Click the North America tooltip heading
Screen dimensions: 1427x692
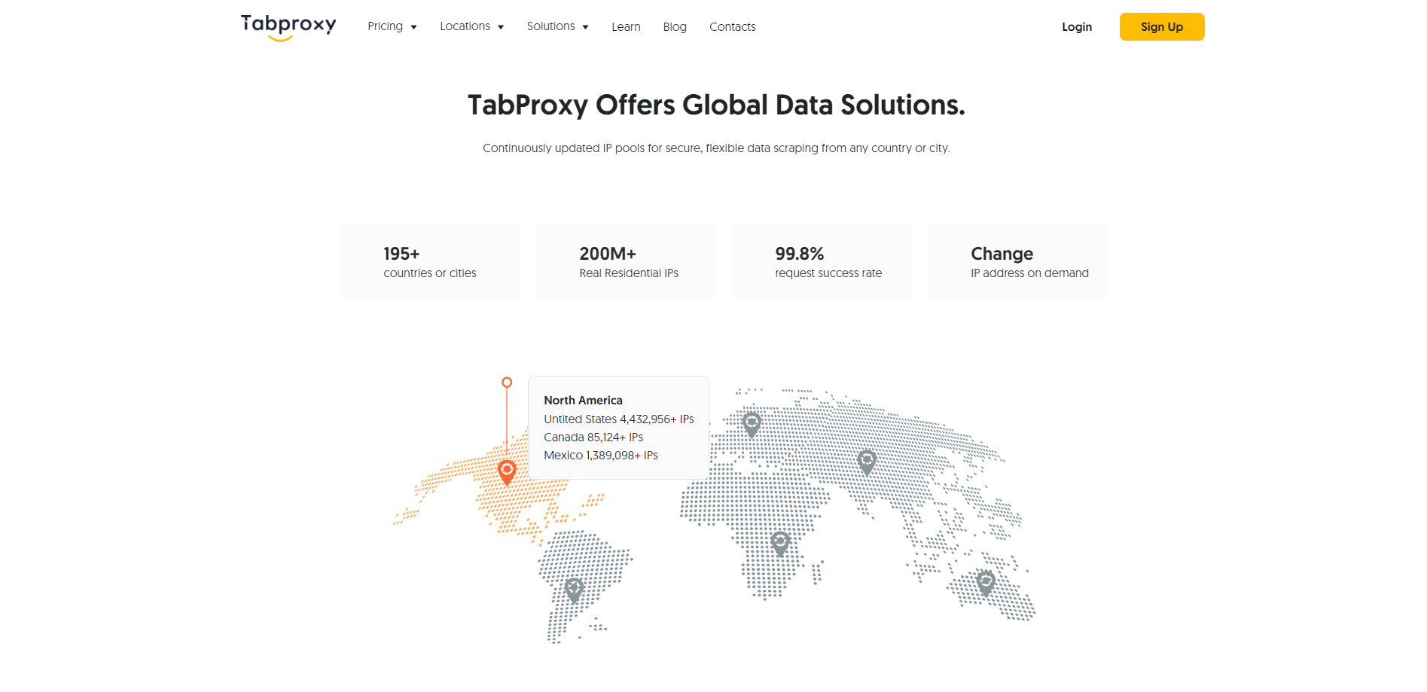(x=584, y=401)
